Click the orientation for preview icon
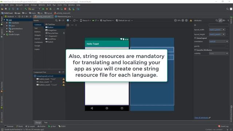Screen dimensions: 233x131 coord(74,20)
